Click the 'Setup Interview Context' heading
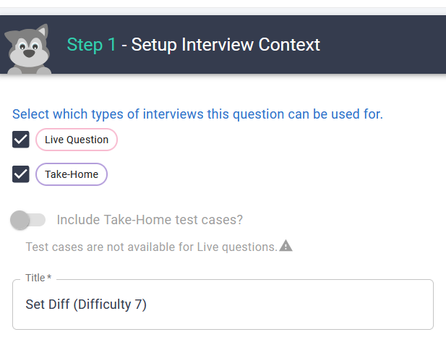This screenshot has height=345, width=446. (226, 45)
